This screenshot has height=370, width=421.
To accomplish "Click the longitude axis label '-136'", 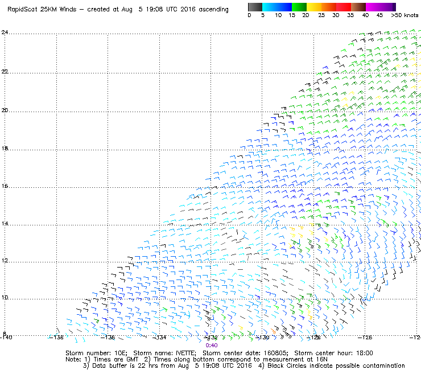I will (x=108, y=338).
